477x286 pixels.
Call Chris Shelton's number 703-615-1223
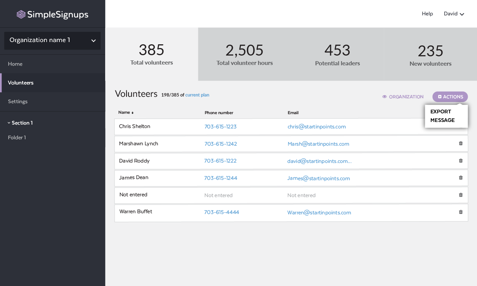pyautogui.click(x=220, y=126)
